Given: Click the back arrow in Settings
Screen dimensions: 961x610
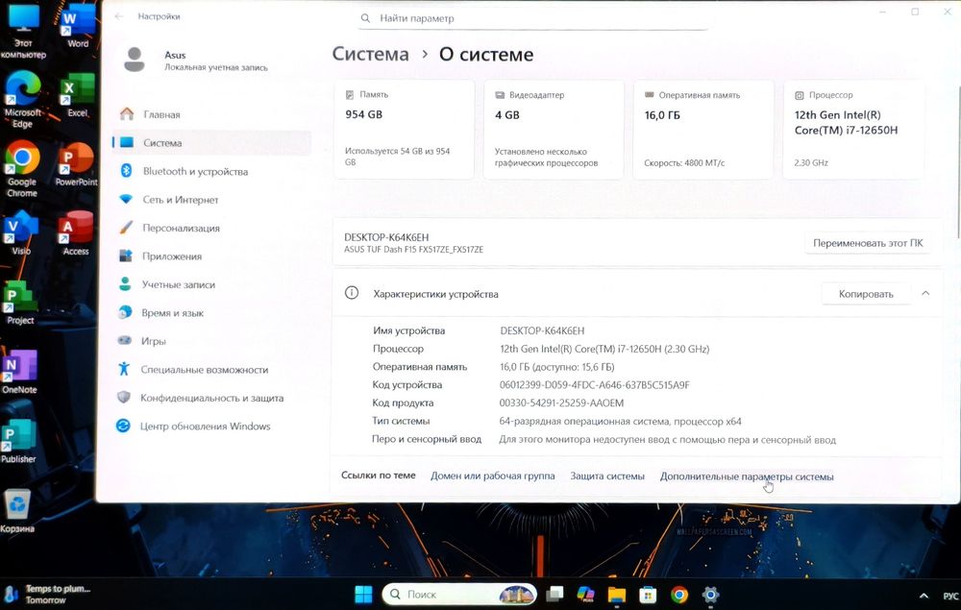Looking at the screenshot, I should coord(119,16).
